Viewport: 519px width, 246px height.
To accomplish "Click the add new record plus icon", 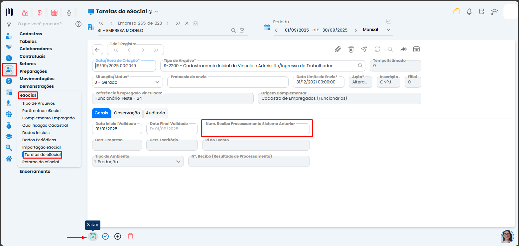I will pos(118,236).
